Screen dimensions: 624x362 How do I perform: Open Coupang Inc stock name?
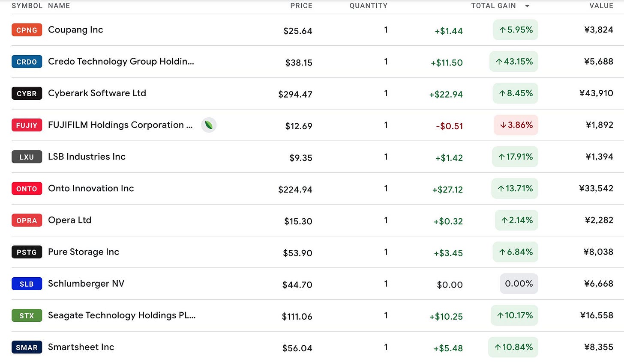click(75, 30)
